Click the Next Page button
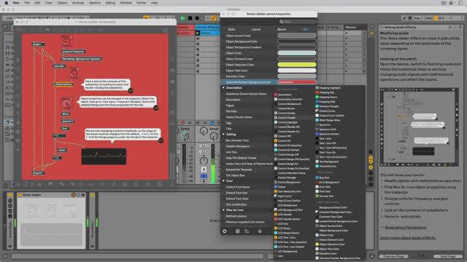The image size is (467, 262). click(447, 256)
